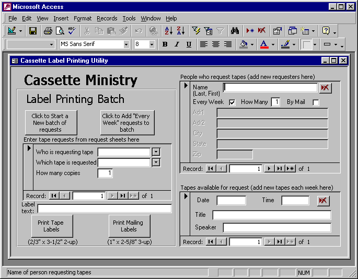Click the Print Tape Labels button
The width and height of the screenshot is (358, 279).
(x=51, y=226)
